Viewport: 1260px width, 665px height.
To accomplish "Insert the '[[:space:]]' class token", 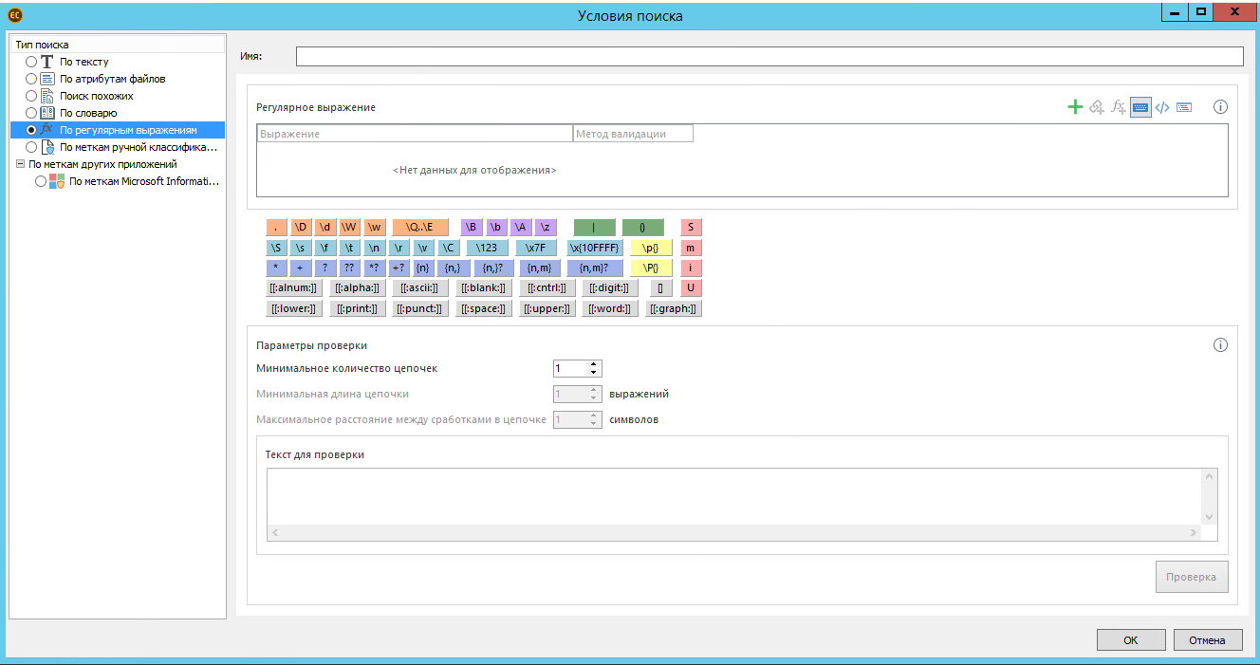I will 483,308.
